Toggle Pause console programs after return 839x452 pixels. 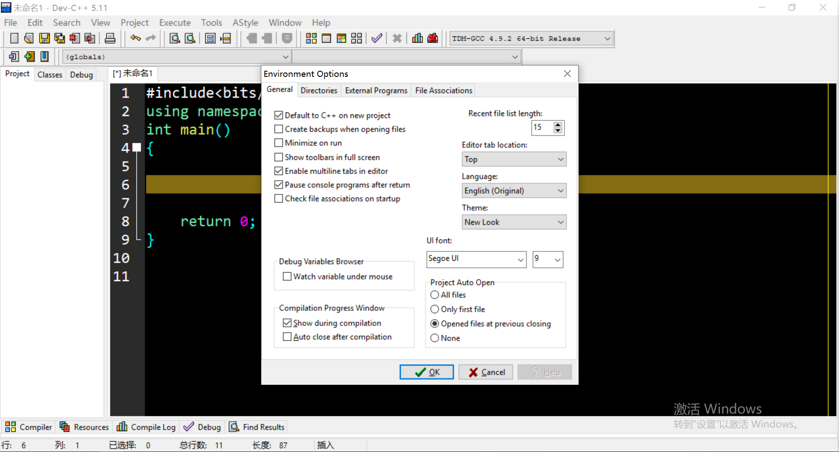pyautogui.click(x=278, y=185)
